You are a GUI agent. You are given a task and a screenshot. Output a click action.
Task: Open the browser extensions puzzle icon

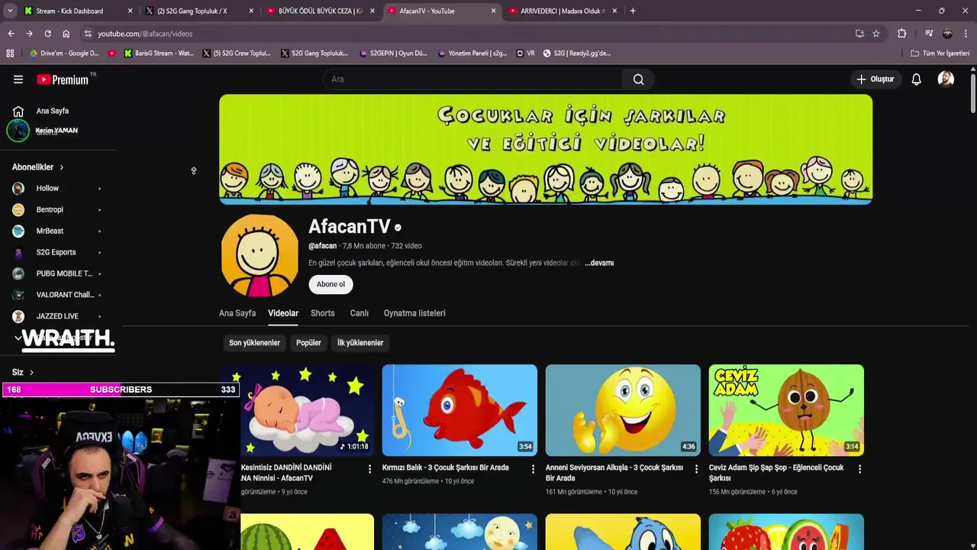coord(902,34)
